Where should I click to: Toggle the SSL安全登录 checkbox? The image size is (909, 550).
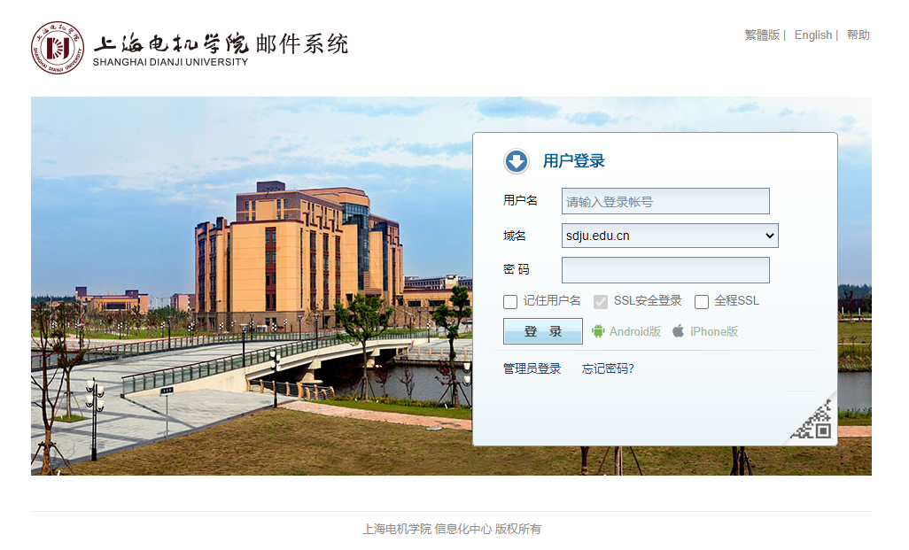[601, 301]
